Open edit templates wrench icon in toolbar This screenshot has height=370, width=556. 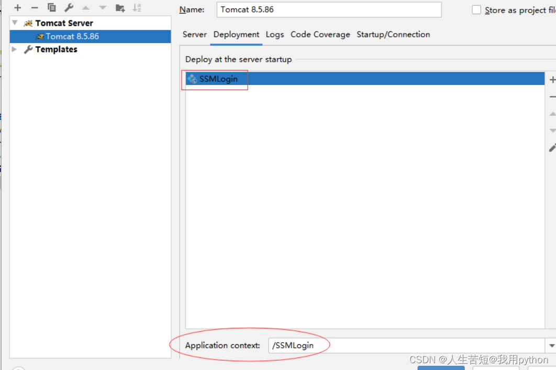click(x=69, y=7)
